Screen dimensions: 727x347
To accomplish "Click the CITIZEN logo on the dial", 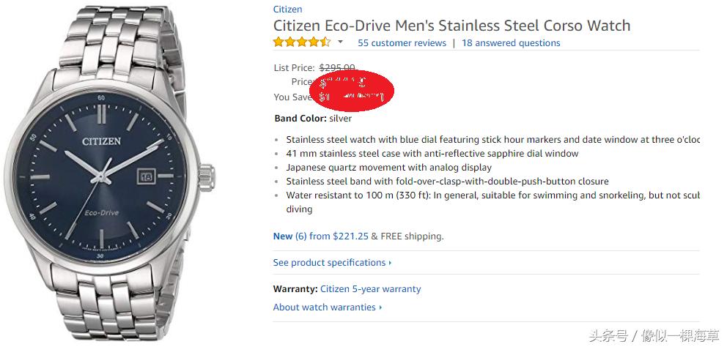I will coord(100,141).
